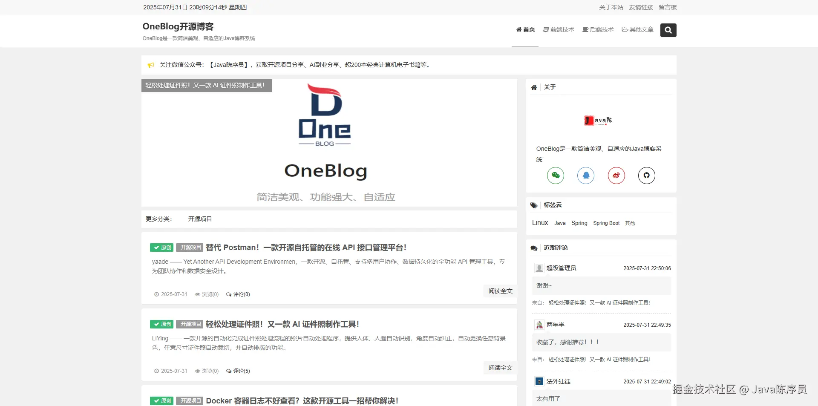
Task: Open the search magnifier button
Action: [668, 30]
